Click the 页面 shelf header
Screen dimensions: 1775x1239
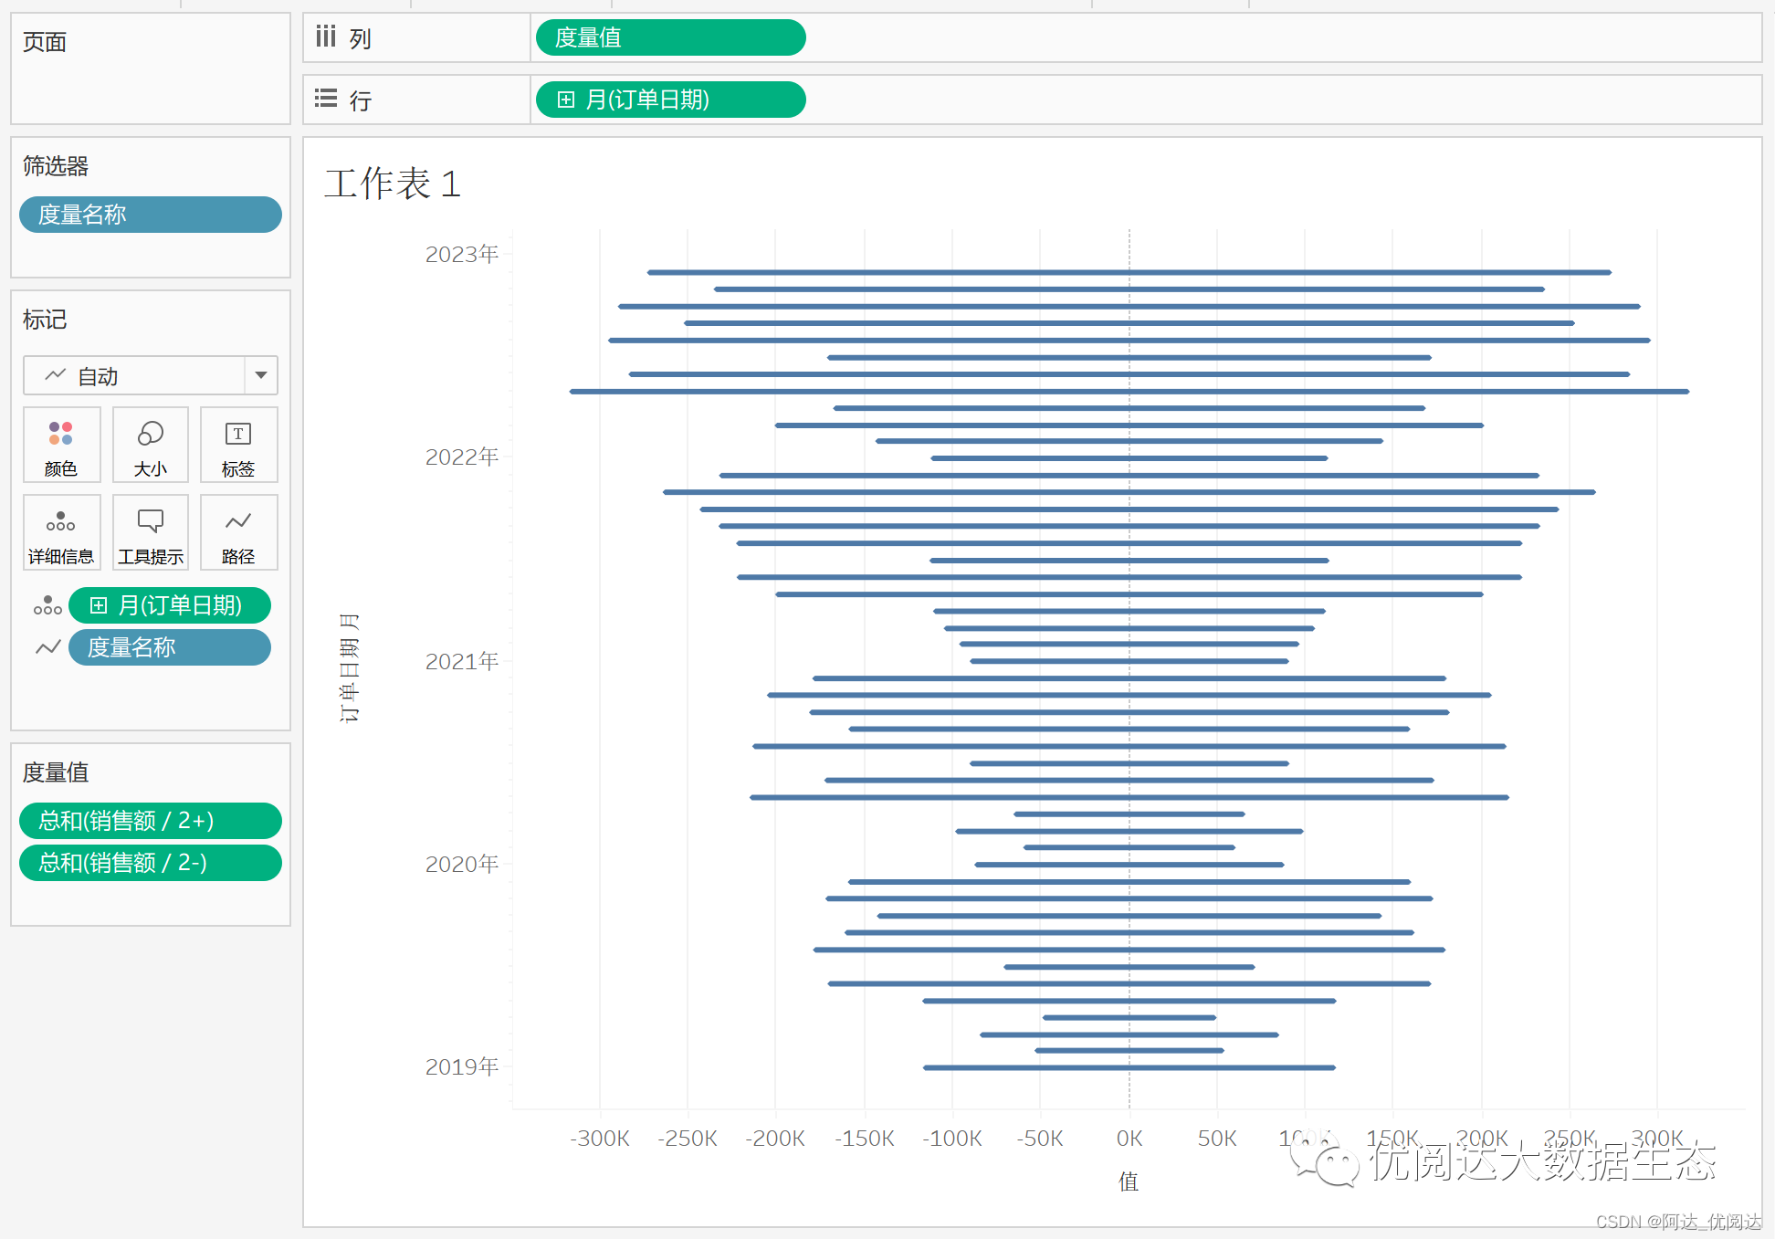click(x=45, y=42)
